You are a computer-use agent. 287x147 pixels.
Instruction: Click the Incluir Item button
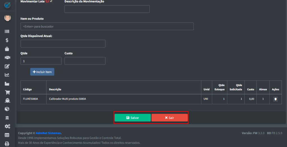(42, 72)
